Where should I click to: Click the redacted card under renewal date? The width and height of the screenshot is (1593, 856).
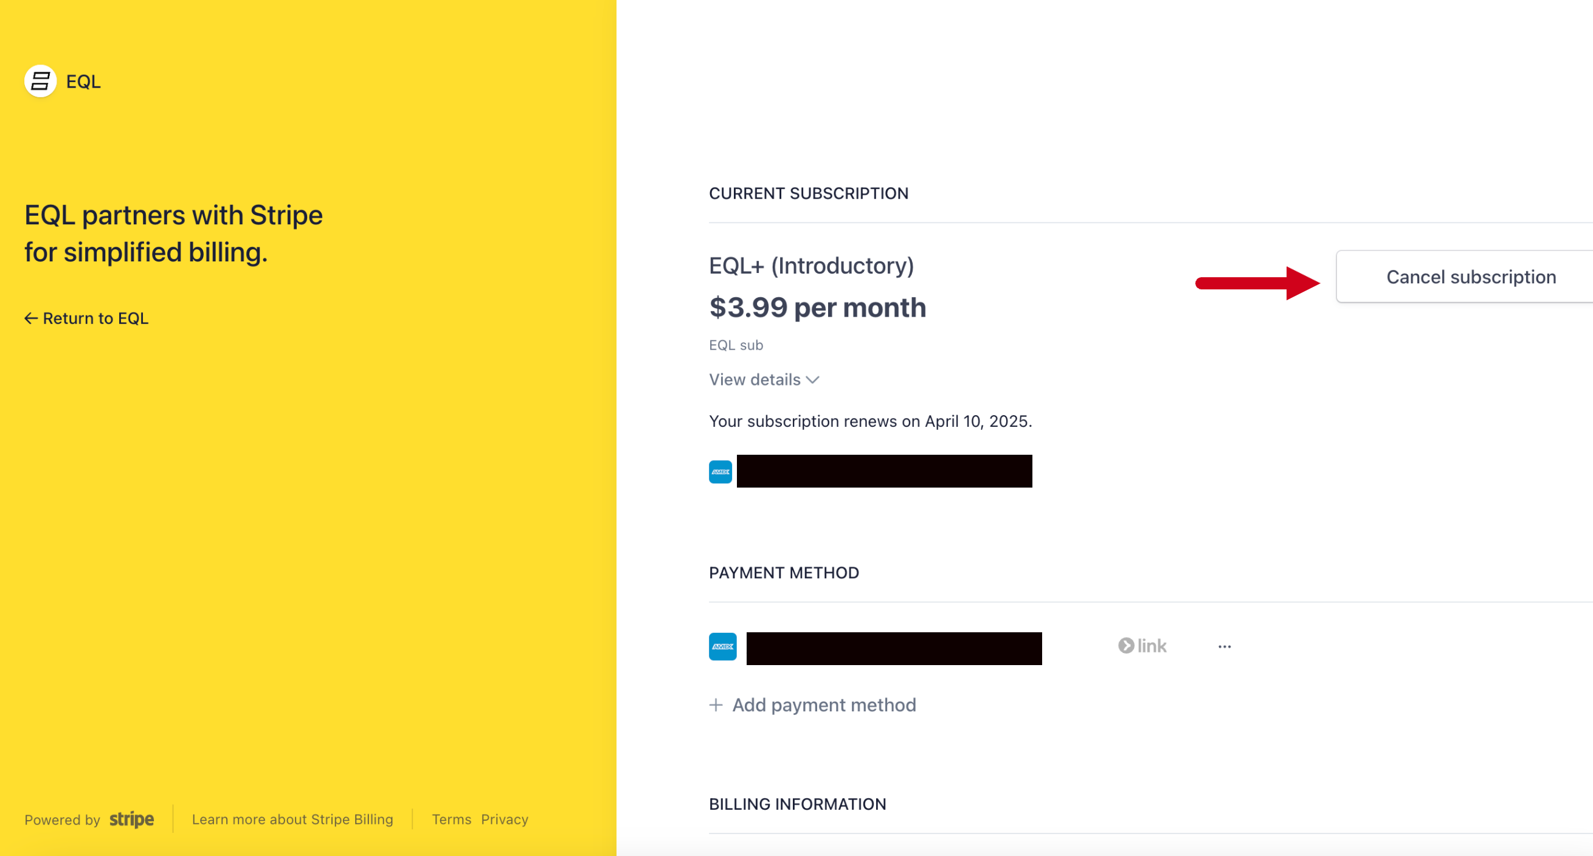[x=884, y=471]
